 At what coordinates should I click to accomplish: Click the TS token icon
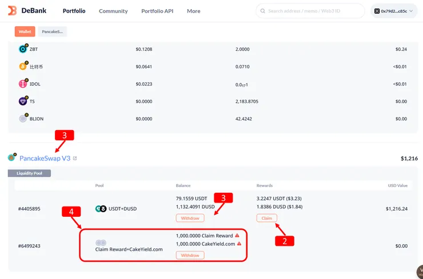pos(23,101)
